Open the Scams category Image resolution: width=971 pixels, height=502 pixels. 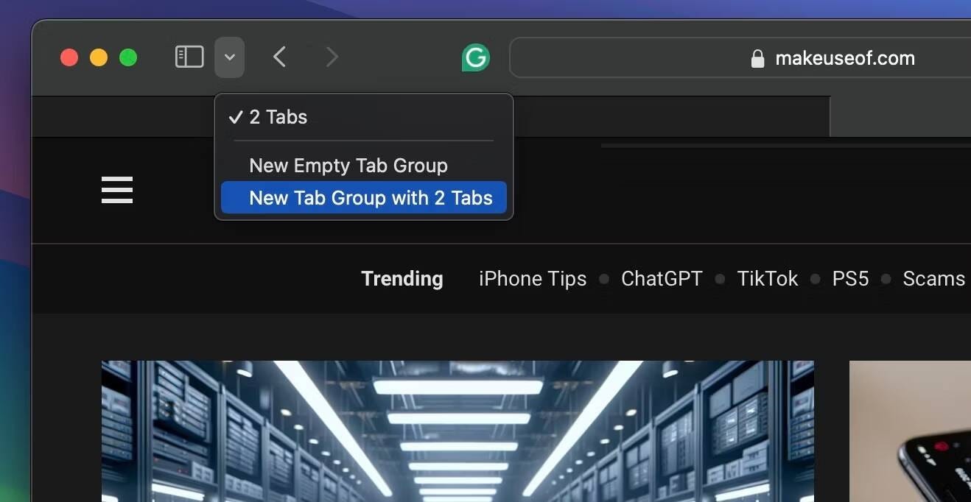pos(933,278)
